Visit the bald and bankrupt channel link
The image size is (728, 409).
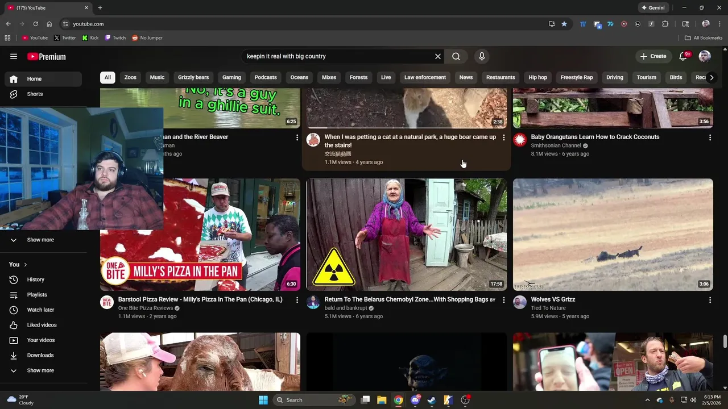coord(346,308)
